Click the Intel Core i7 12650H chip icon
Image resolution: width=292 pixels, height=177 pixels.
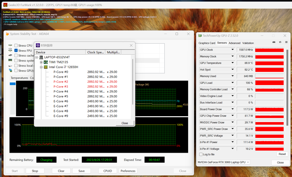pos(46,67)
